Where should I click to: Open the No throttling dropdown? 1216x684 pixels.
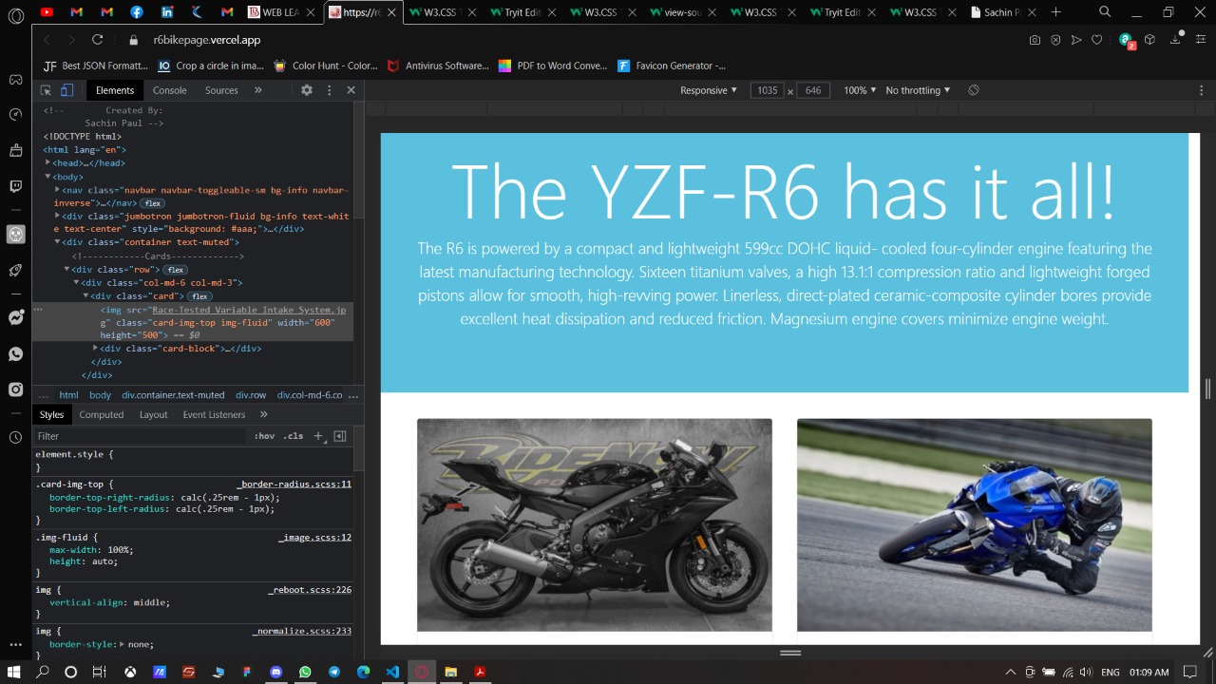point(918,90)
